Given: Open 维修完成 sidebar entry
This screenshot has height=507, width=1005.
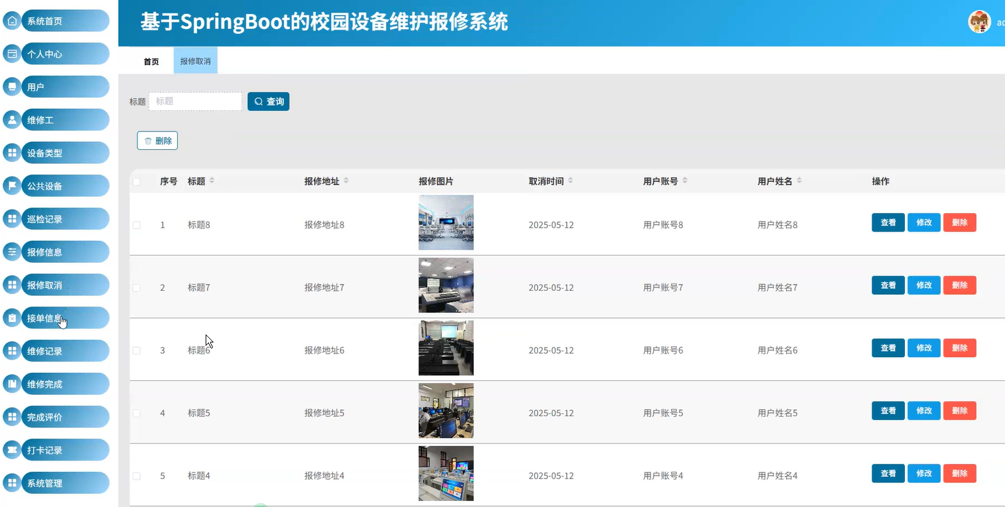Looking at the screenshot, I should [65, 384].
